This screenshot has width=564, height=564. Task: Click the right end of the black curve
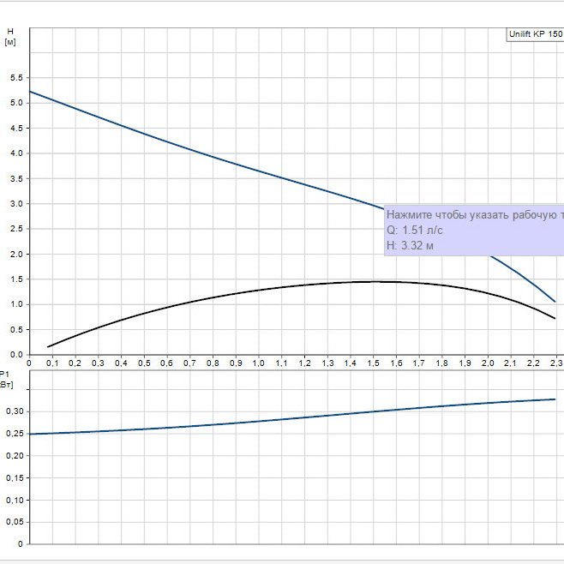(555, 318)
